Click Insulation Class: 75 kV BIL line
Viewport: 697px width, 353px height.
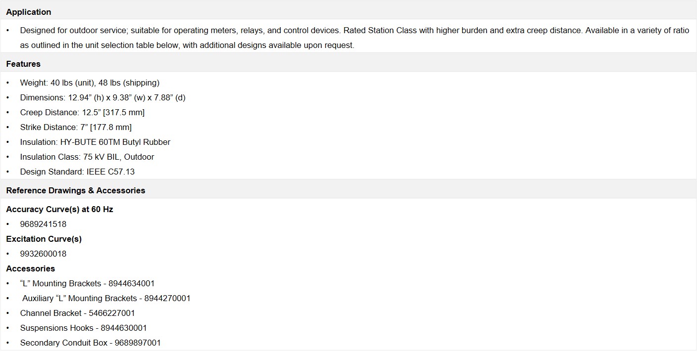87,157
